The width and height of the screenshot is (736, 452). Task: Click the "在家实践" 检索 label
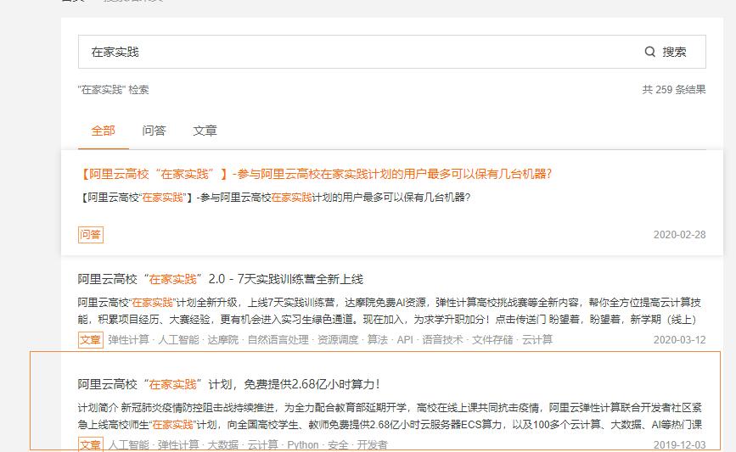[113, 90]
